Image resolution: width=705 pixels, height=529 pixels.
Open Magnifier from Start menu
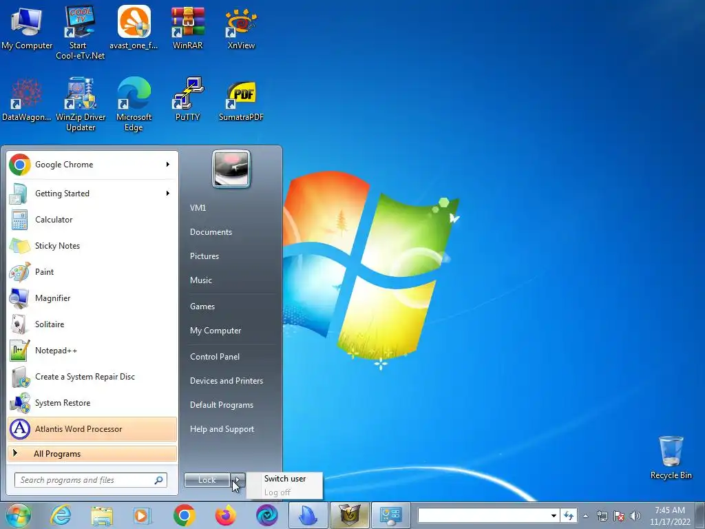(x=92, y=298)
